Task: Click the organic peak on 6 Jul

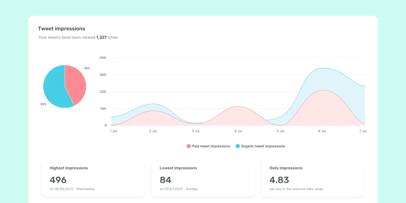Action: [323, 68]
